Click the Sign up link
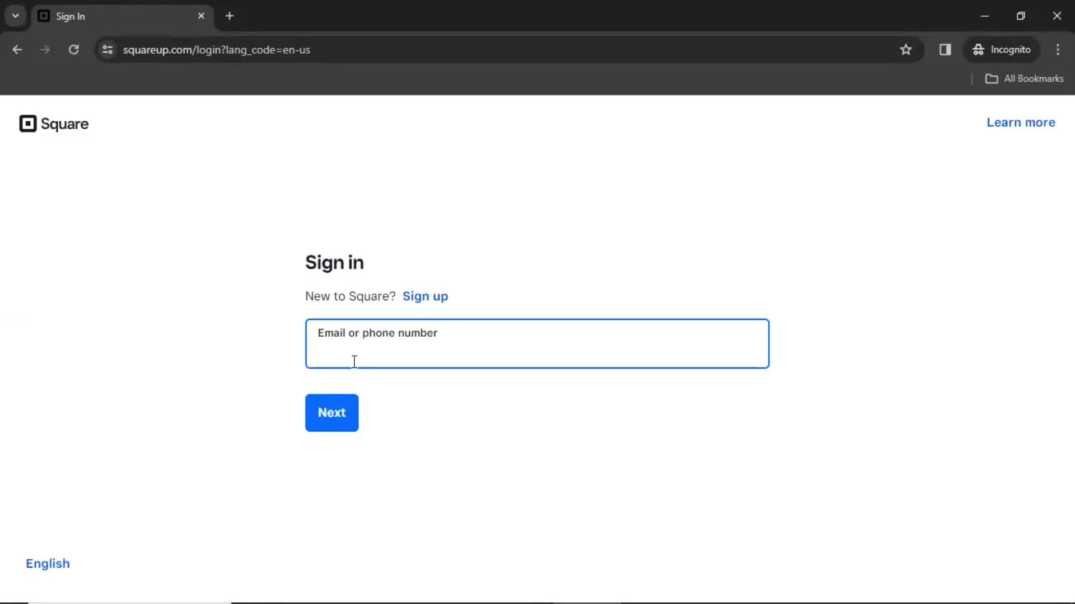 coord(426,296)
